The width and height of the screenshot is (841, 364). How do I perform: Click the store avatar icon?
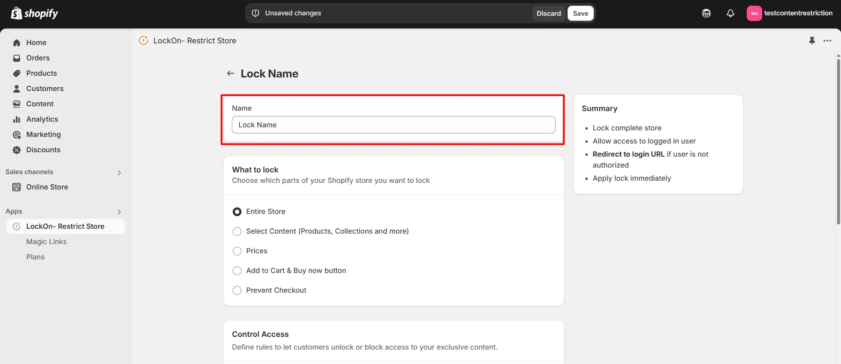754,13
